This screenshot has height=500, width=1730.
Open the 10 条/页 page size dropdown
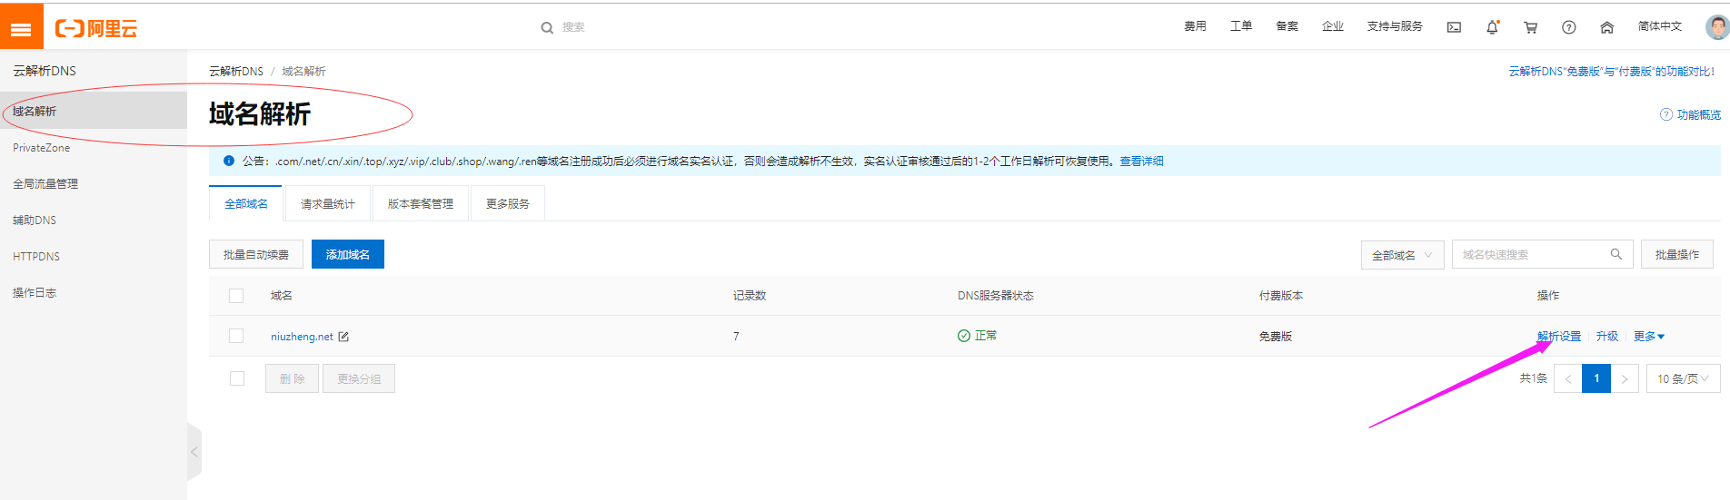[1683, 378]
